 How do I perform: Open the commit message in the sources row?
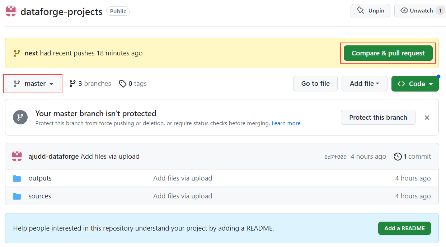(x=183, y=196)
